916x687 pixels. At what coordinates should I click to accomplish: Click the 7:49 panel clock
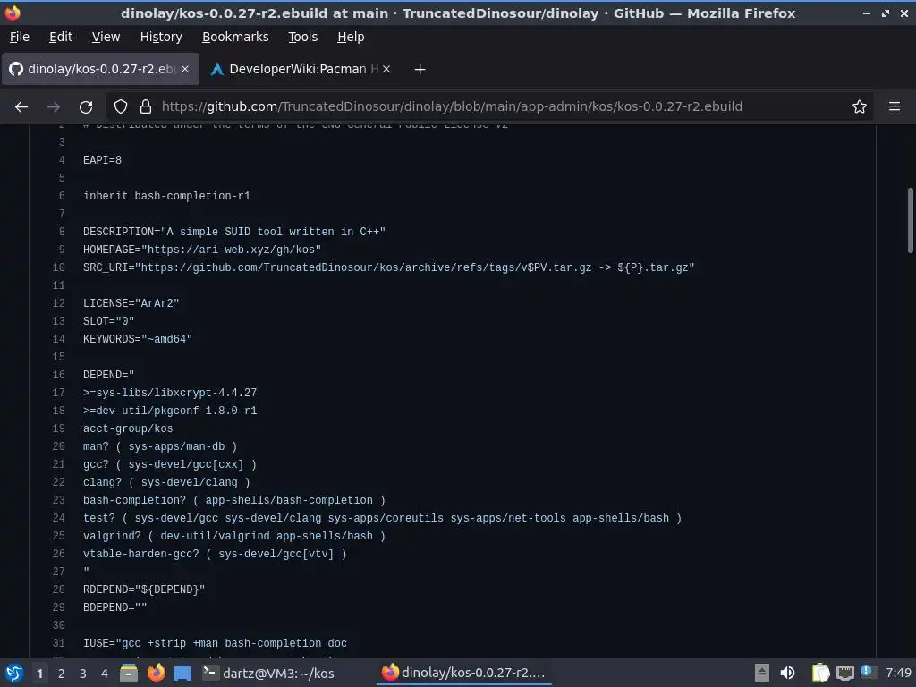(898, 673)
